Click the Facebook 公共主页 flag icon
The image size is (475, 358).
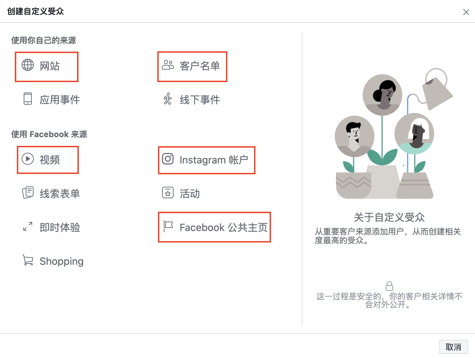[x=168, y=227]
